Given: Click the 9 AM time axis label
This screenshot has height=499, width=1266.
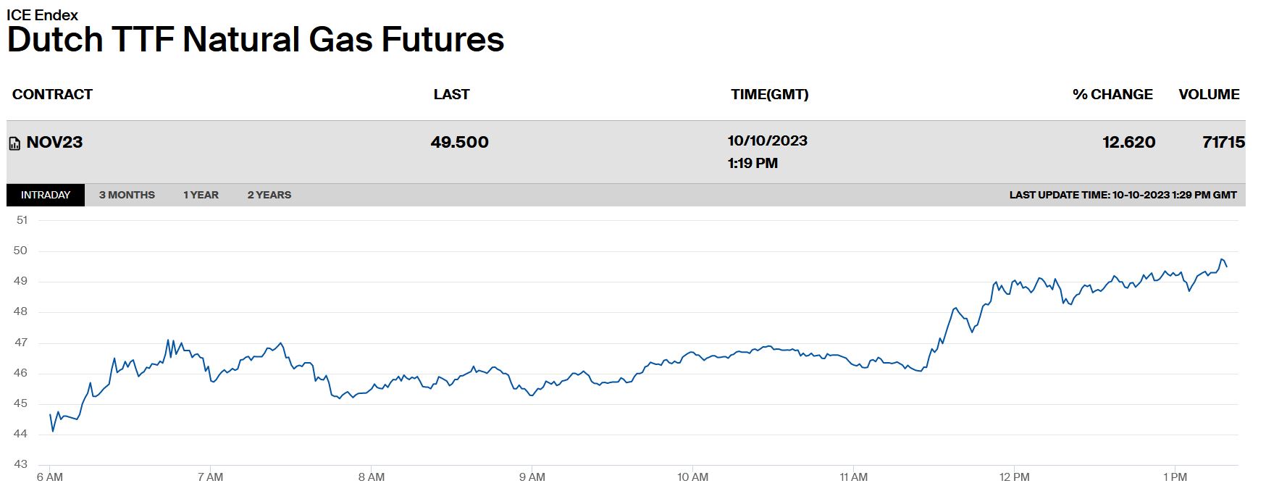Looking at the screenshot, I should tap(532, 477).
